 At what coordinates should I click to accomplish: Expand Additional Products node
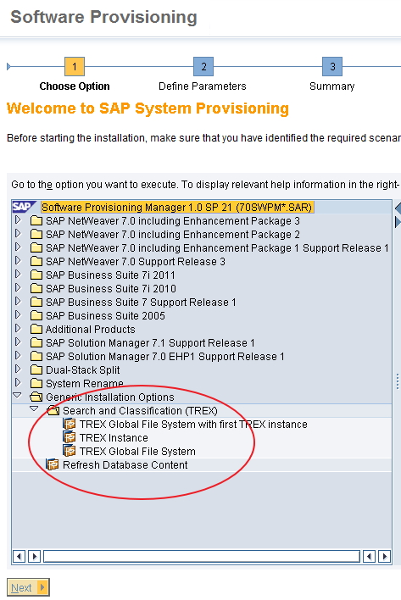(x=18, y=328)
